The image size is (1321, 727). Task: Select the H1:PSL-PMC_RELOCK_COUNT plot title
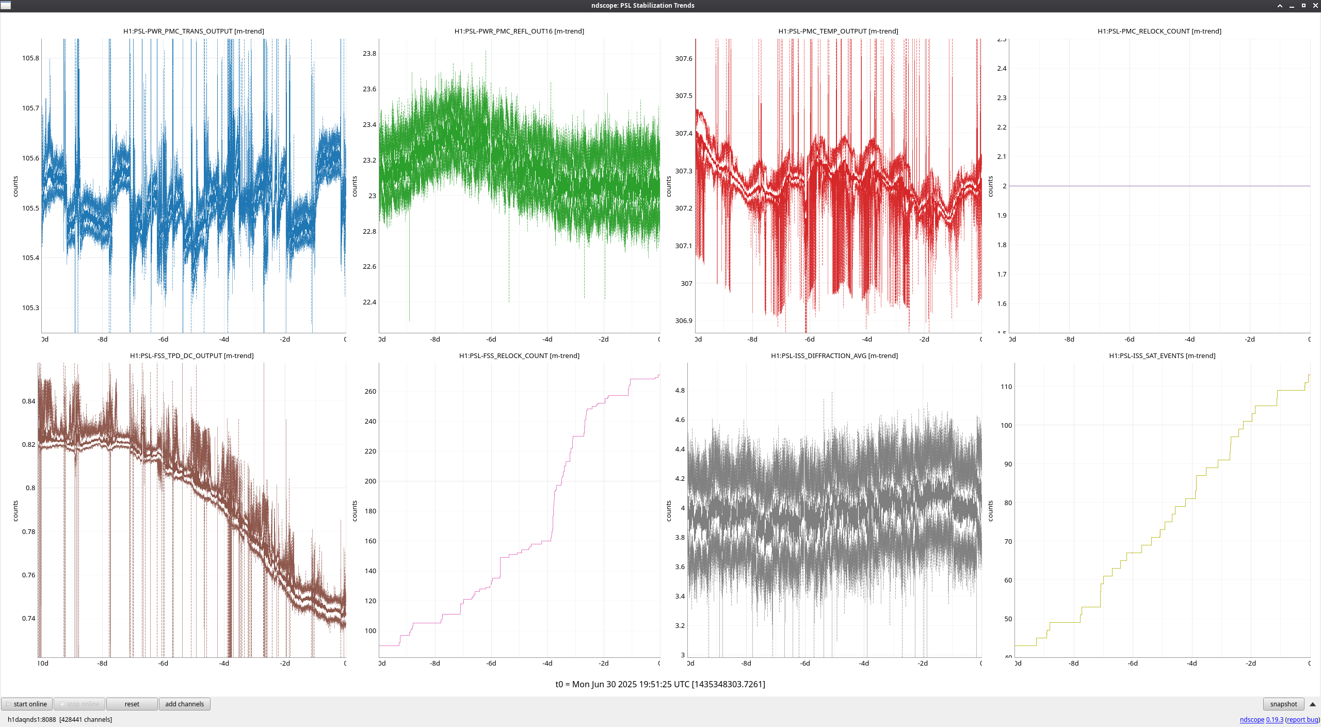point(1159,31)
